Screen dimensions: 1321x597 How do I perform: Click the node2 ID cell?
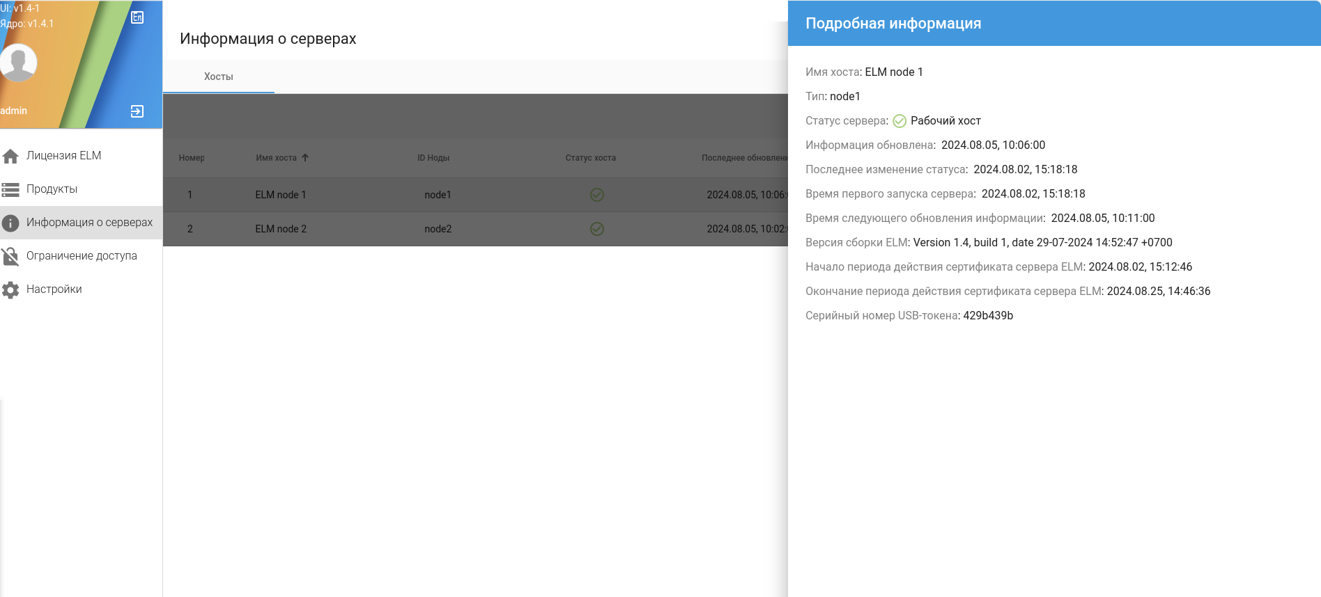438,229
